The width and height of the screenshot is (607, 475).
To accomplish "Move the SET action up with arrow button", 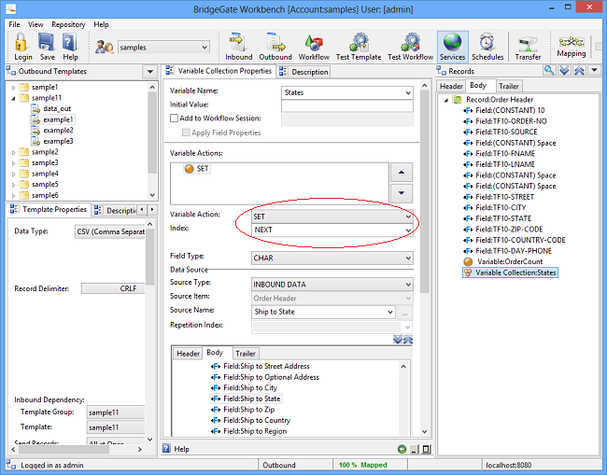I will pyautogui.click(x=401, y=173).
